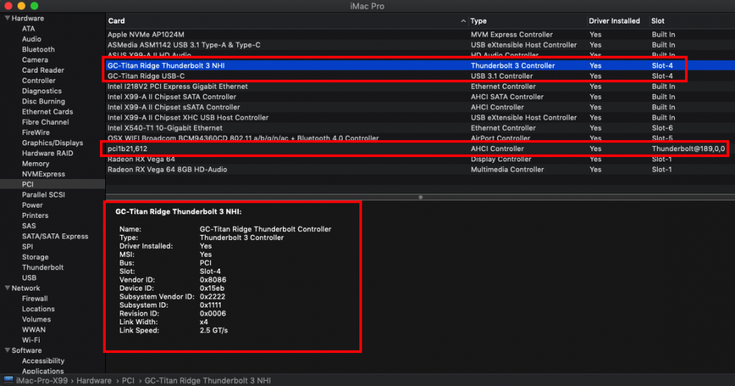The width and height of the screenshot is (735, 386).
Task: Select Parallel SCSI in the sidebar
Action: pos(43,194)
